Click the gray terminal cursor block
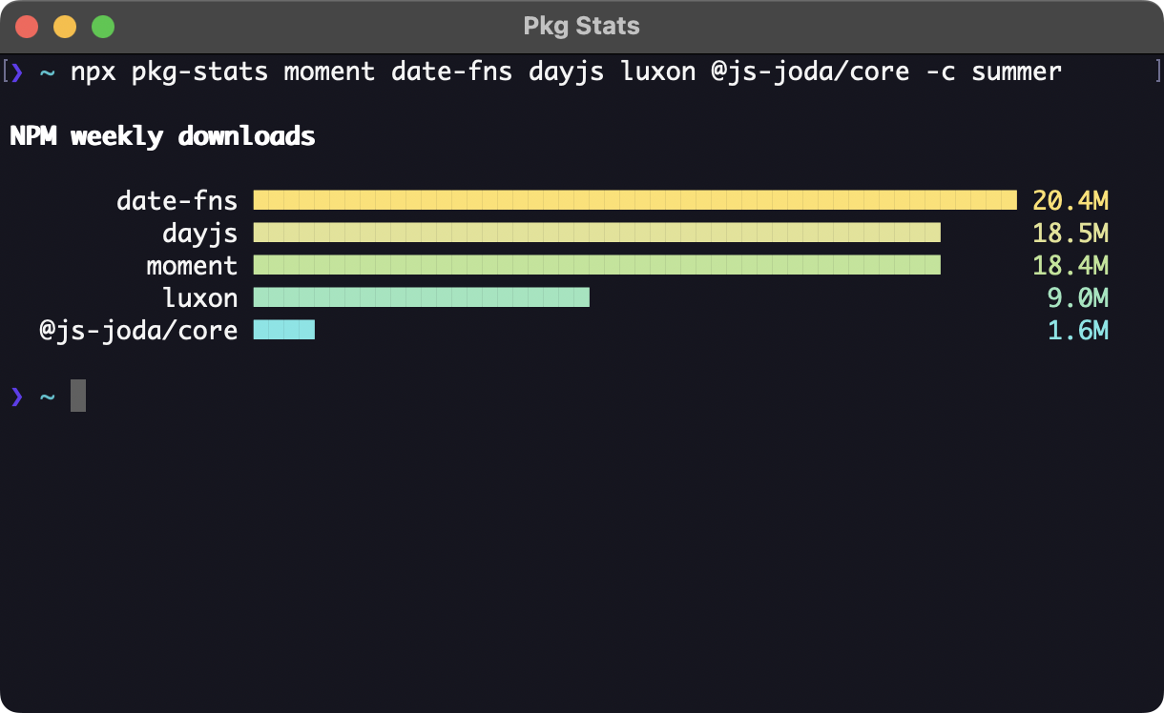 tap(78, 396)
